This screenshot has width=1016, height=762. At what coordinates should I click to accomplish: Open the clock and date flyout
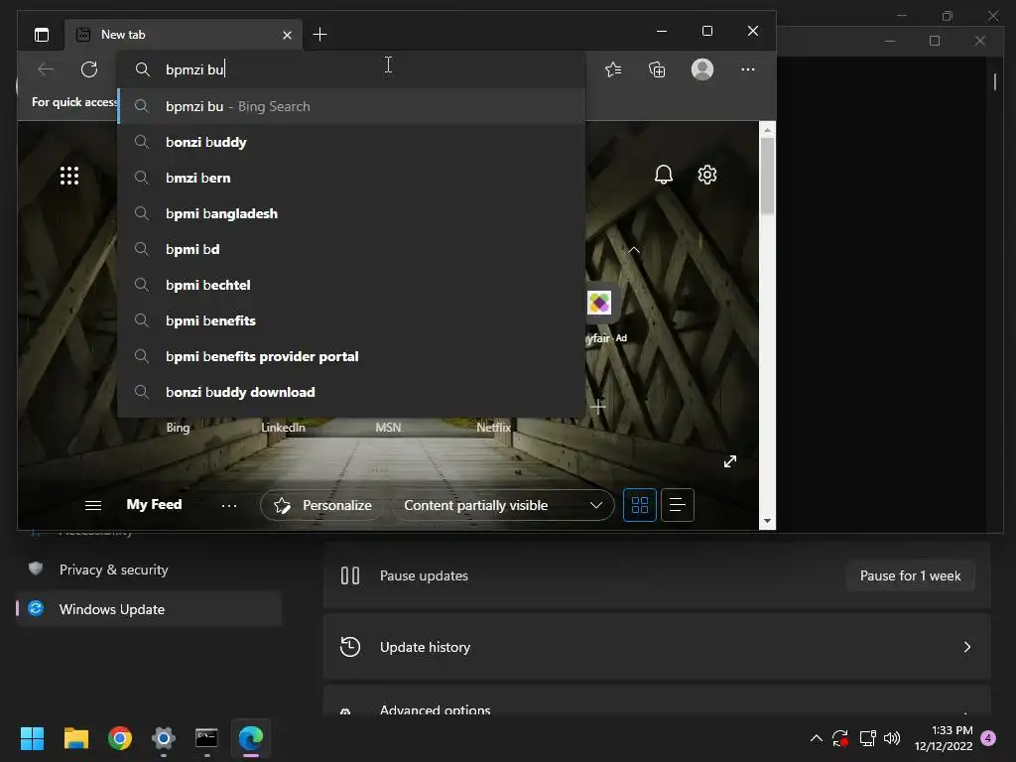coord(944,738)
